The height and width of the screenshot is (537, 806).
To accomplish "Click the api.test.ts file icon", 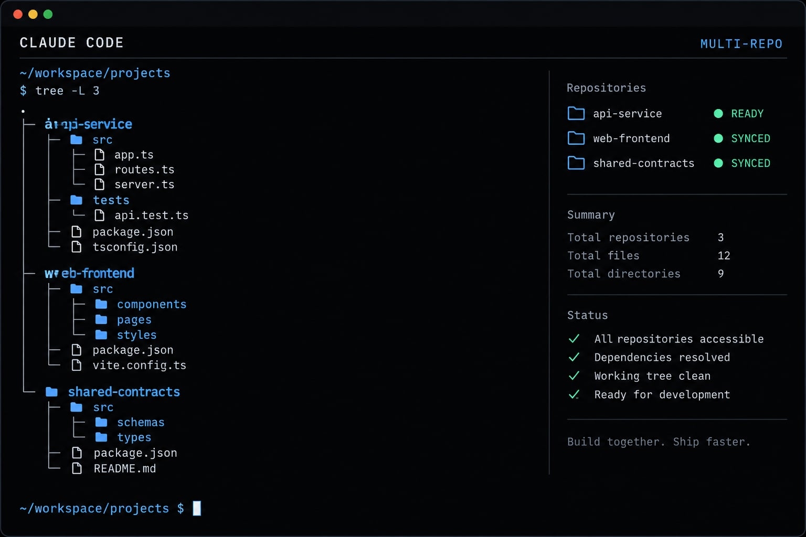I will pyautogui.click(x=99, y=215).
